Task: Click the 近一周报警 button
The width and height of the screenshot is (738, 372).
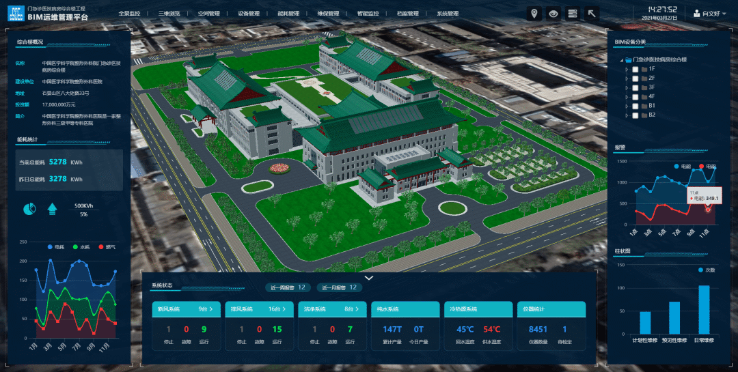Action: point(288,287)
